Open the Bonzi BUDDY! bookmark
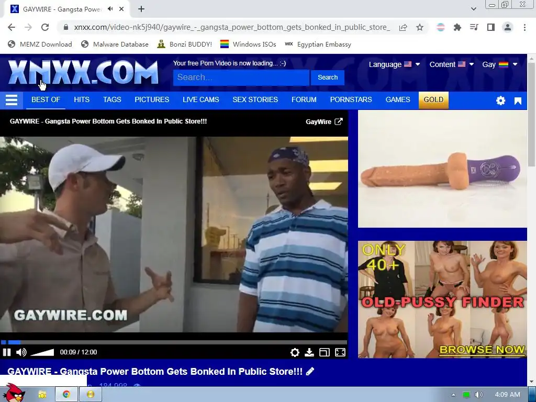 point(185,44)
